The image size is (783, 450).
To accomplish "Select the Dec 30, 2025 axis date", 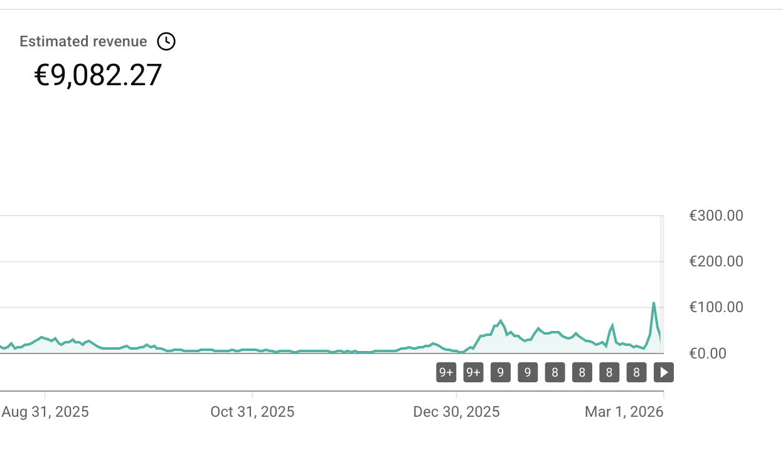I will (456, 412).
